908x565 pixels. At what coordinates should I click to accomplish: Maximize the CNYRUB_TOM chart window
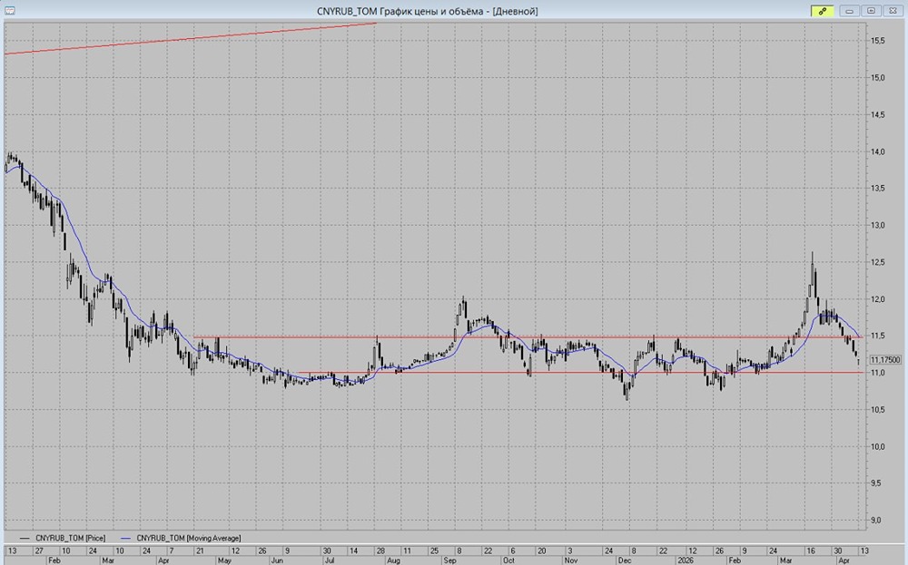871,11
